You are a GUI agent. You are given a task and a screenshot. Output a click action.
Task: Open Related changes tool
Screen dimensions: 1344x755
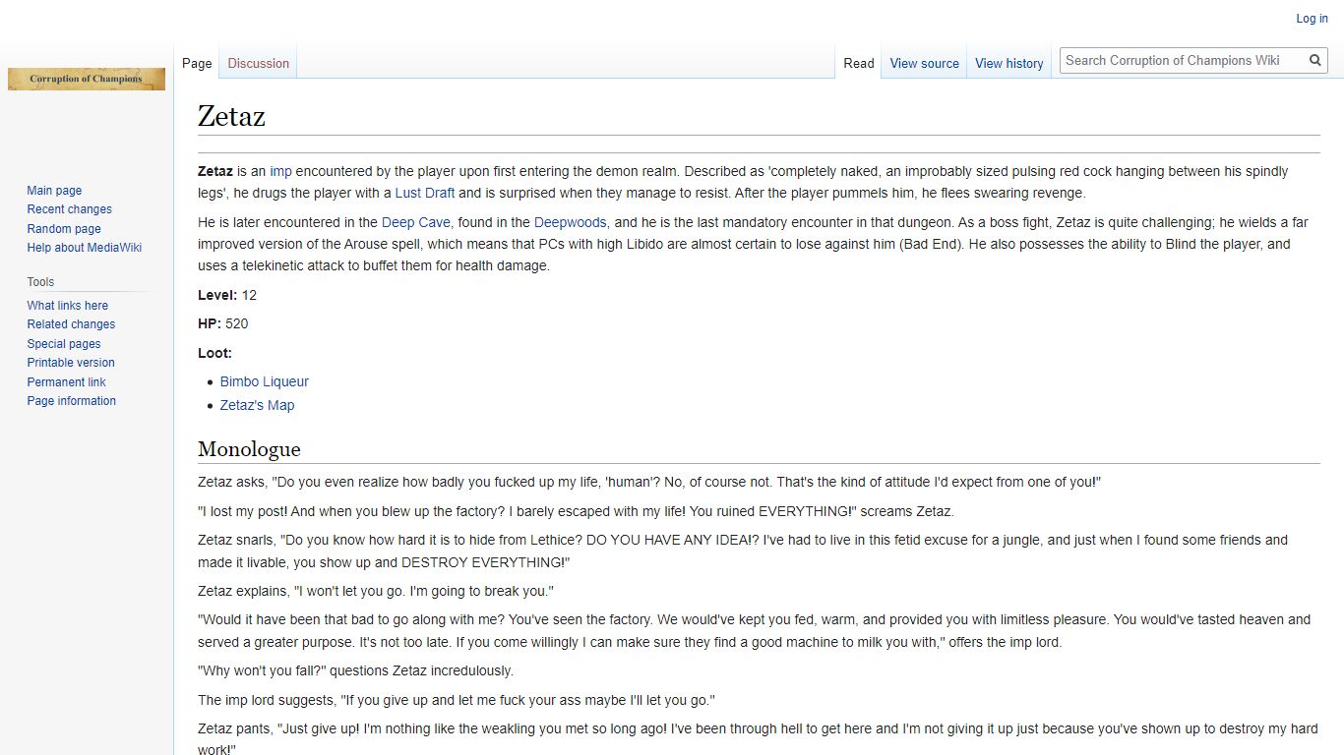(x=71, y=324)
